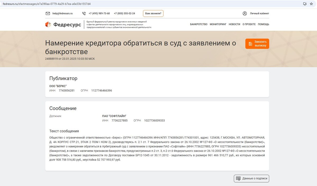
Task: Click phone number +7 (800) 555-02-24
Action: click(124, 13)
